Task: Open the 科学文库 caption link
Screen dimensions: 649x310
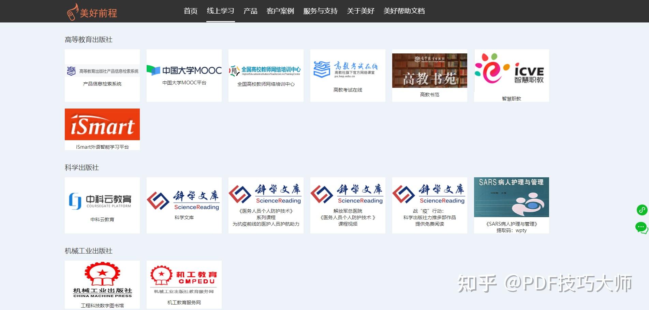Action: pos(184,217)
